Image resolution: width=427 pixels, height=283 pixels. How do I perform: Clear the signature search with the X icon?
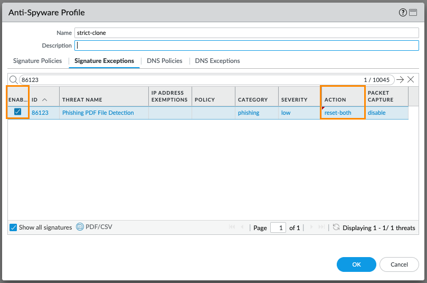(411, 80)
